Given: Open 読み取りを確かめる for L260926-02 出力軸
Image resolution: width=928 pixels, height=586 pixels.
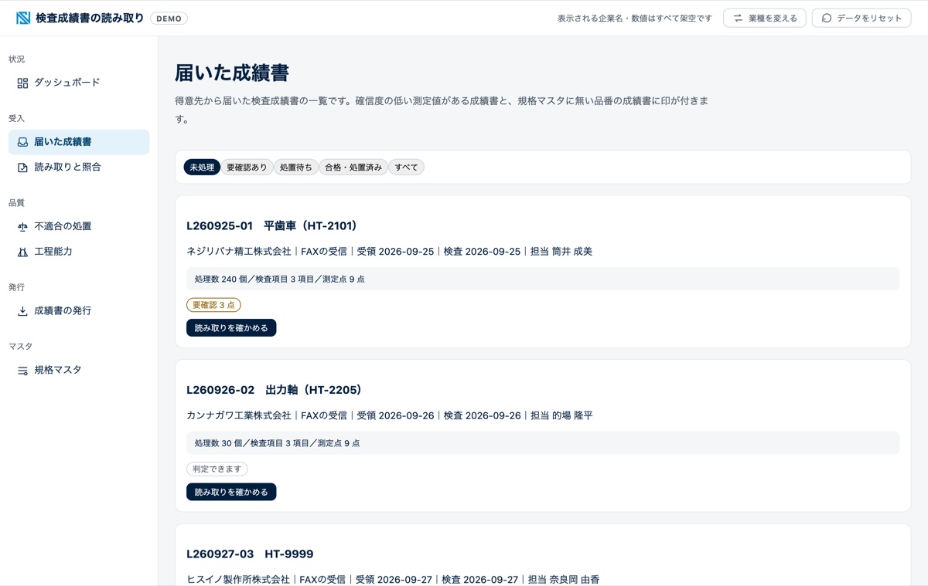Looking at the screenshot, I should point(231,492).
